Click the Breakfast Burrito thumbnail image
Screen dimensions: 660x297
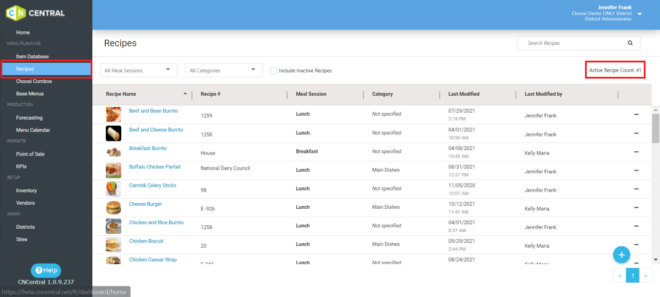pos(113,152)
